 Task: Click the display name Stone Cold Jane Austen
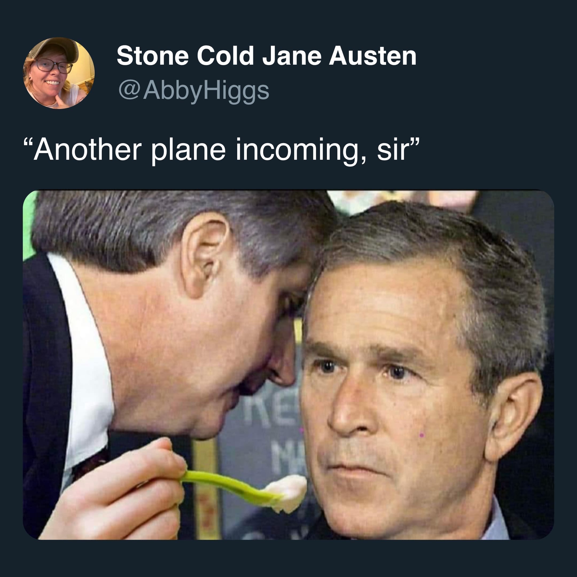(266, 56)
